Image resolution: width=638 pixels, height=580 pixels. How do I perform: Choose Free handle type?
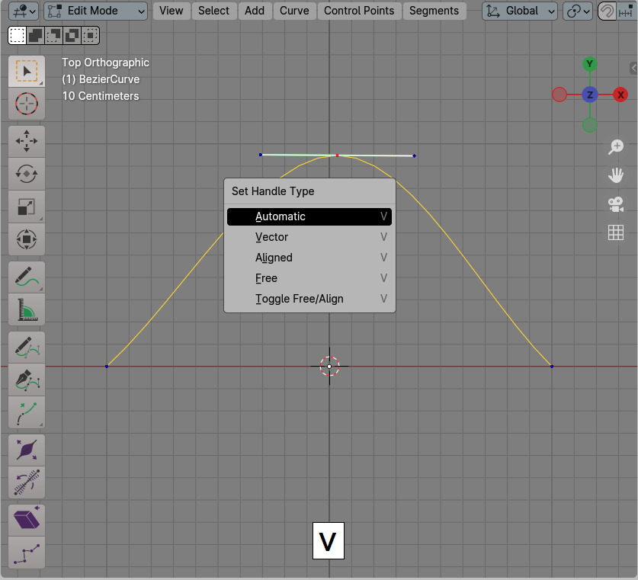pos(309,278)
